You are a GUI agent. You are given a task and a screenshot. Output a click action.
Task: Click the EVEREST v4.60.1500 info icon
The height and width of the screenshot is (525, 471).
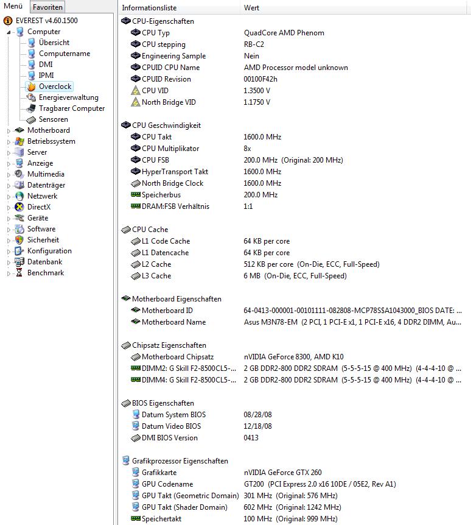click(x=8, y=21)
